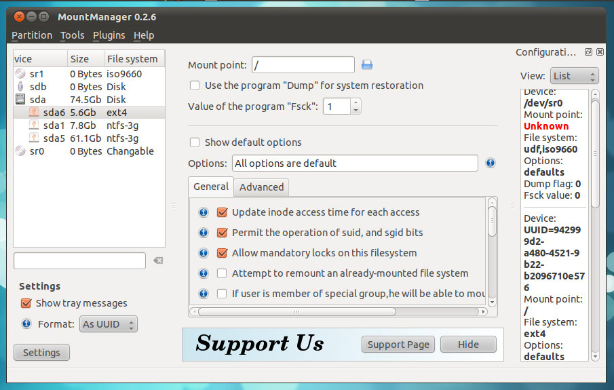Screen dimensions: 614x390
Task: Show info for Allow mandatory locks
Action: [204, 253]
